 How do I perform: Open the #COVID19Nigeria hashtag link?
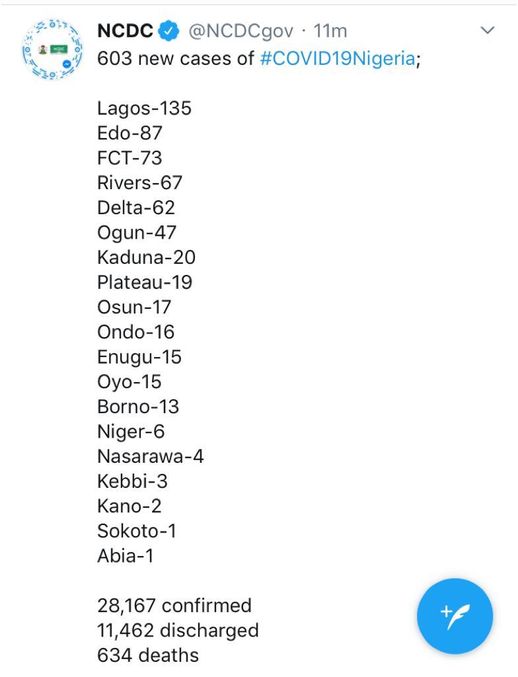(338, 58)
